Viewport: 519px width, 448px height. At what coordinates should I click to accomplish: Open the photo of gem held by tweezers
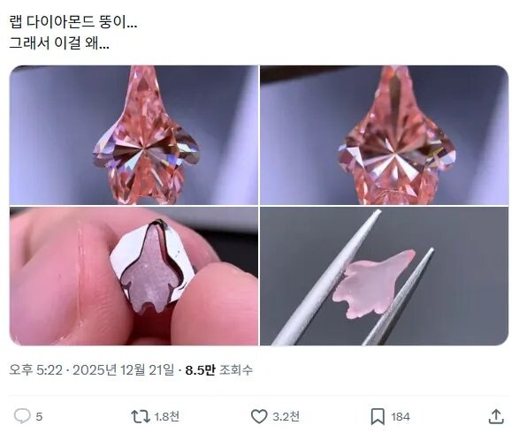click(x=384, y=276)
